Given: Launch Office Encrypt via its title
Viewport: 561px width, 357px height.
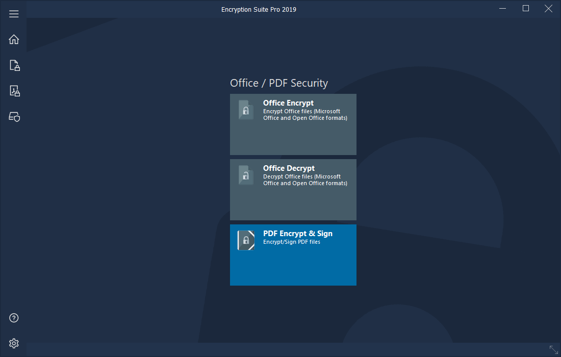Looking at the screenshot, I should coord(288,103).
